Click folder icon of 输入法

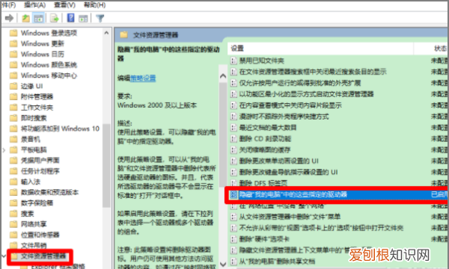[13, 182]
